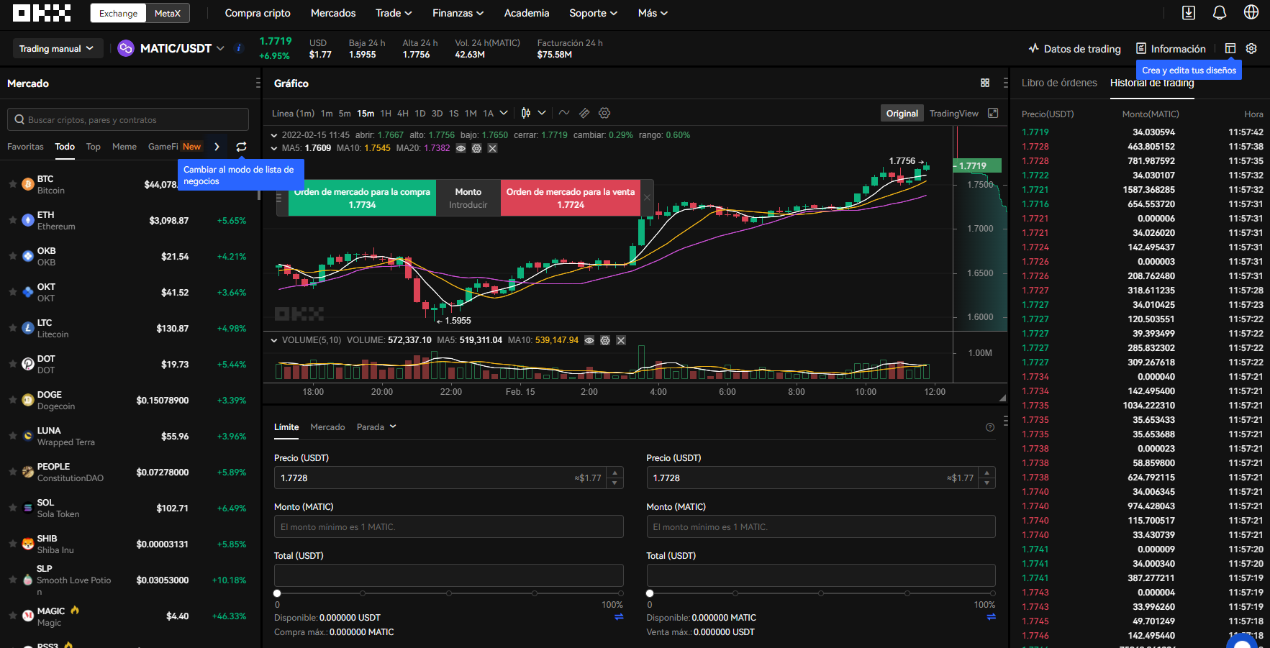Select the 1H timeframe
Viewport: 1270px width, 648px height.
pos(386,113)
